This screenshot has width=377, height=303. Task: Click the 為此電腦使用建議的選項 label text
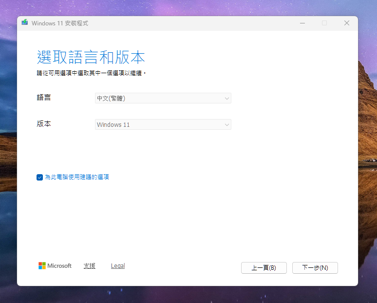pyautogui.click(x=76, y=177)
